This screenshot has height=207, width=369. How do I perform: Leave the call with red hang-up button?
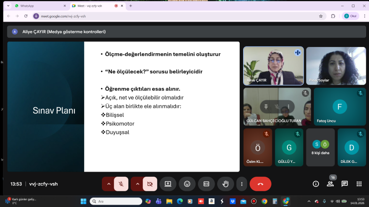coord(260,184)
